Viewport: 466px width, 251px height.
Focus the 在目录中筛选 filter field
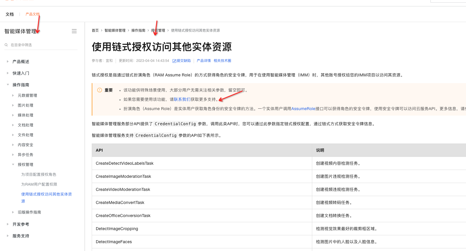tap(41, 45)
